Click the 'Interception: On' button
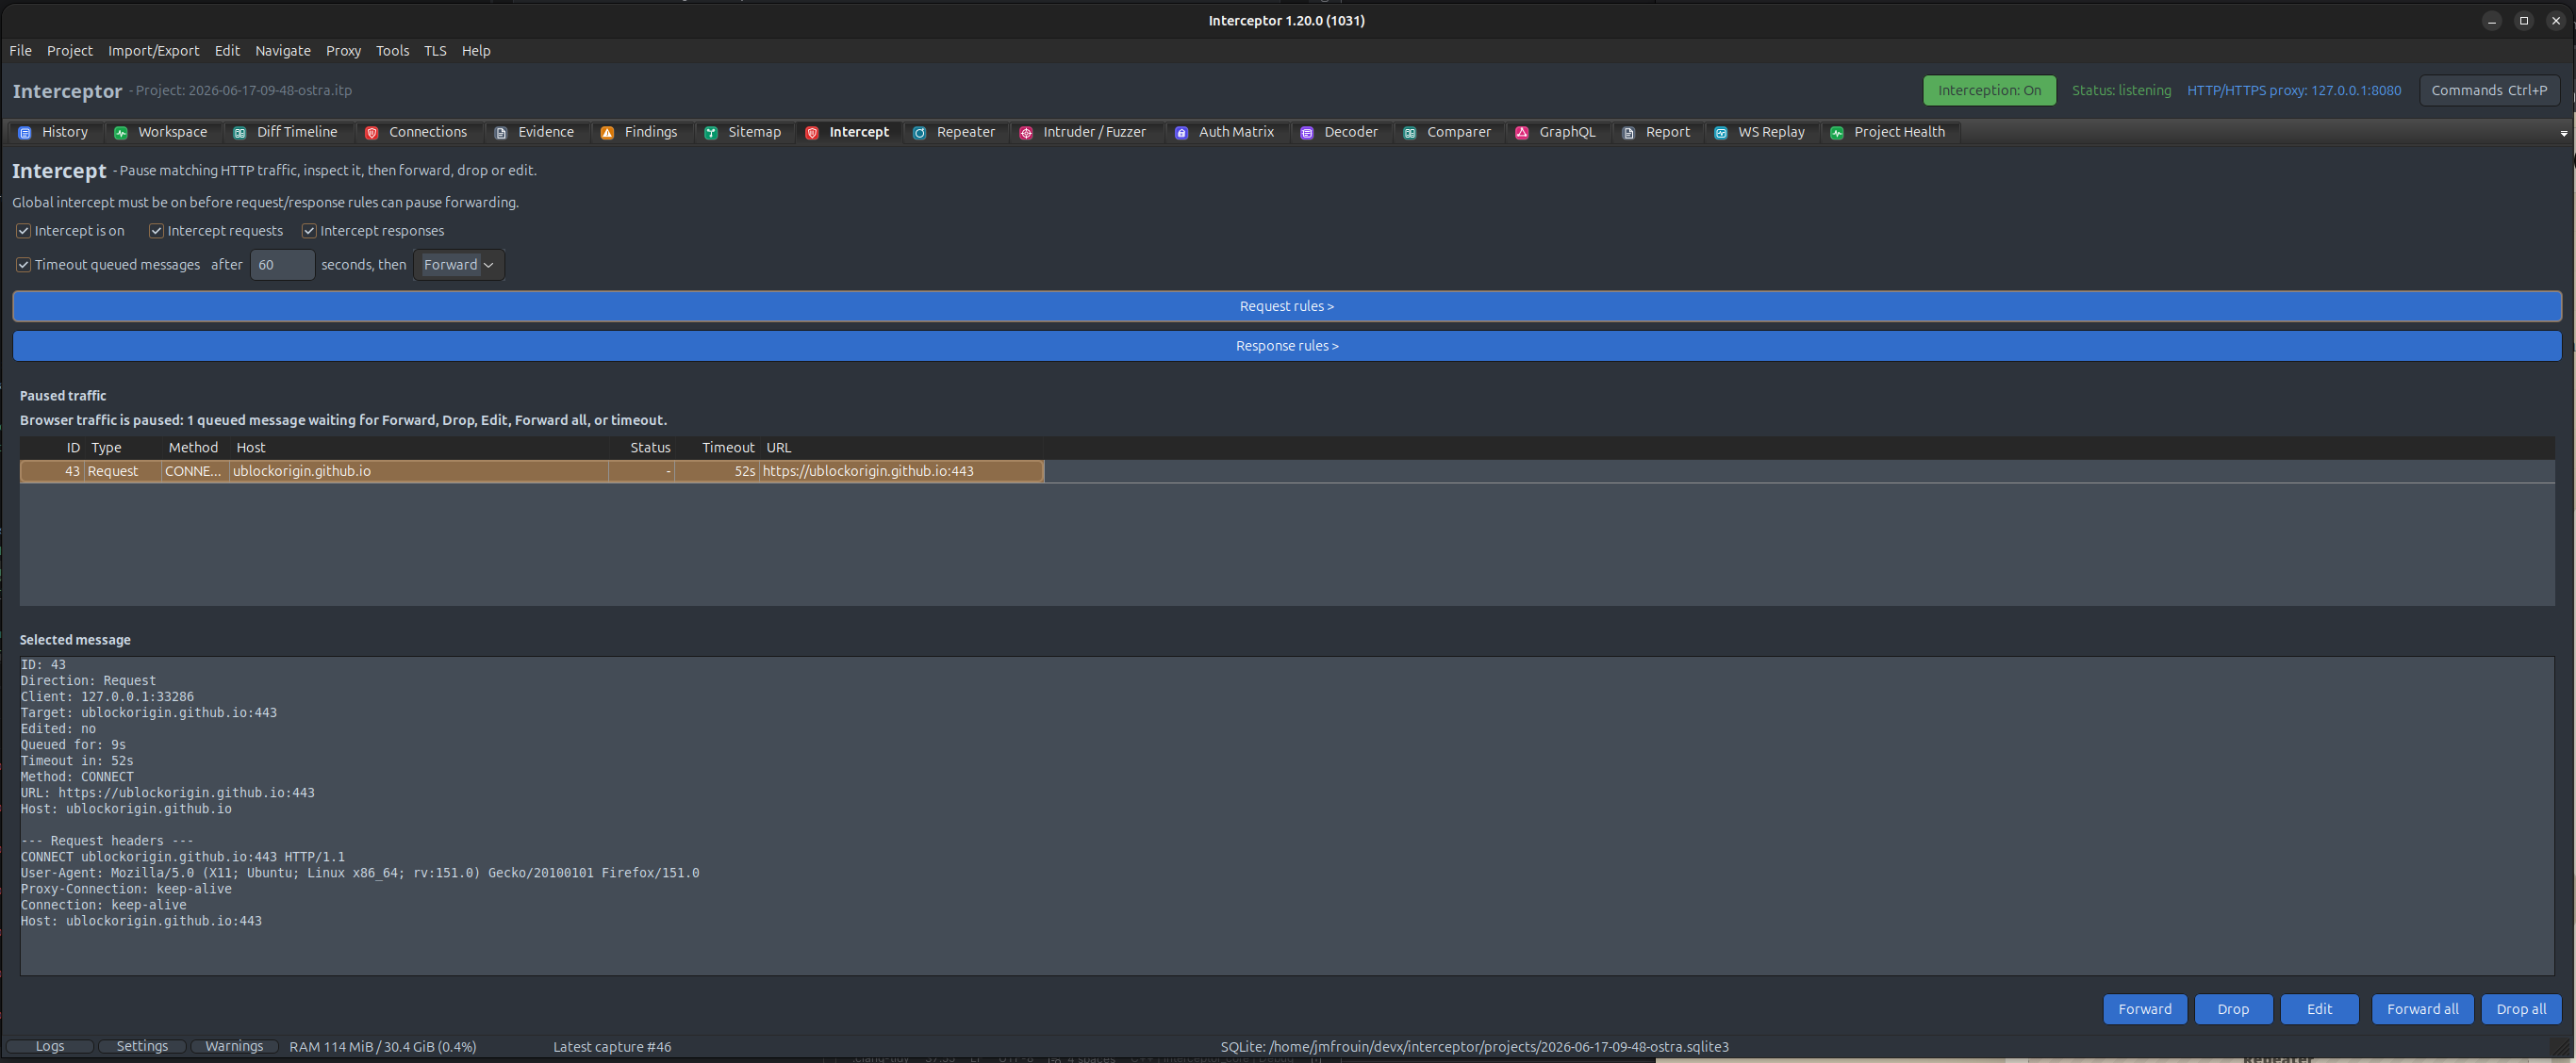 [1989, 90]
